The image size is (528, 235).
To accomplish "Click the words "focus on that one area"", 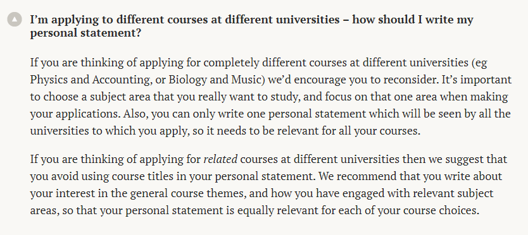I will tap(381, 97).
